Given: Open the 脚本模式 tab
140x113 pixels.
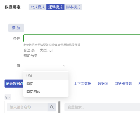Looking at the screenshot, I should [x=73, y=7].
